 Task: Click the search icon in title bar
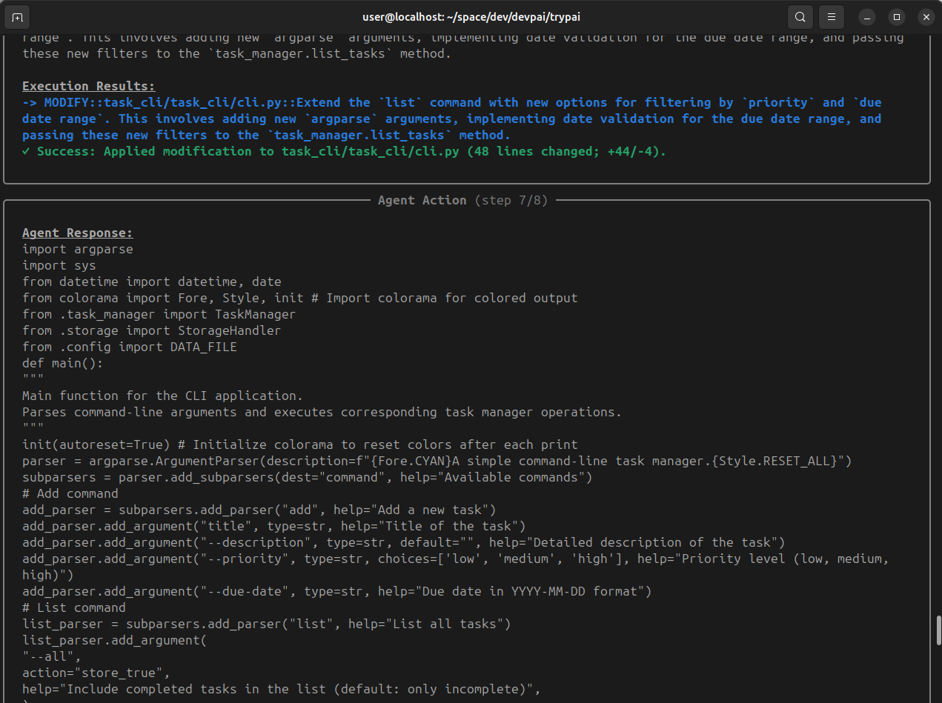tap(800, 16)
